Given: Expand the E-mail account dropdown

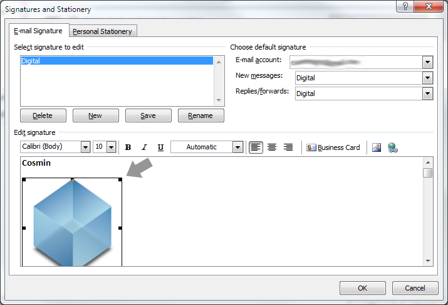Looking at the screenshot, I should pos(427,62).
